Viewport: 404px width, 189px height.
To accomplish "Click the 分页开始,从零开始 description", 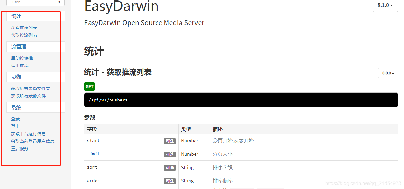I will (x=233, y=141).
